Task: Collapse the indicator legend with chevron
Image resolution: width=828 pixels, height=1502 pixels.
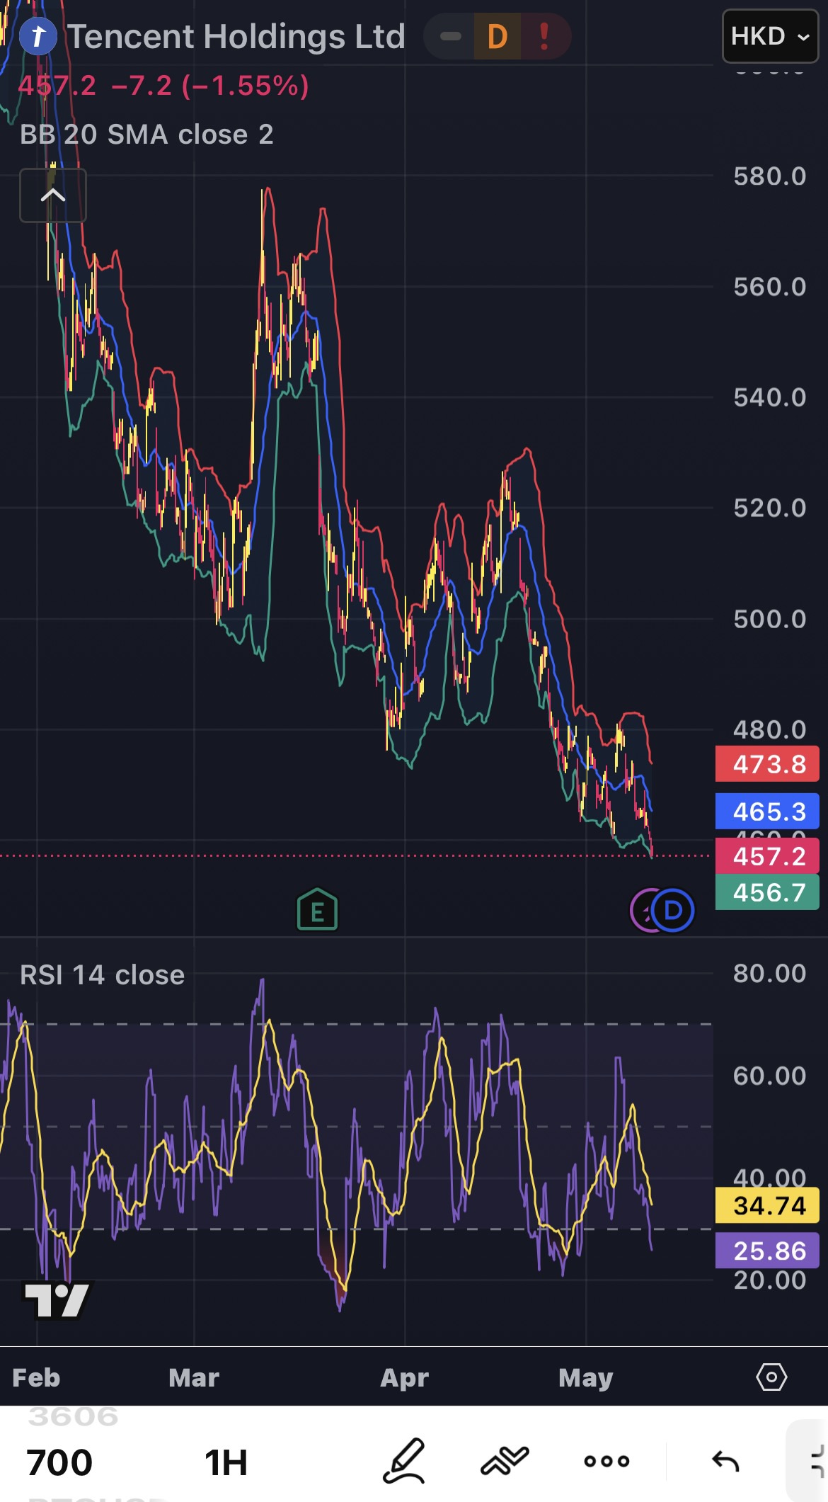Action: (53, 195)
